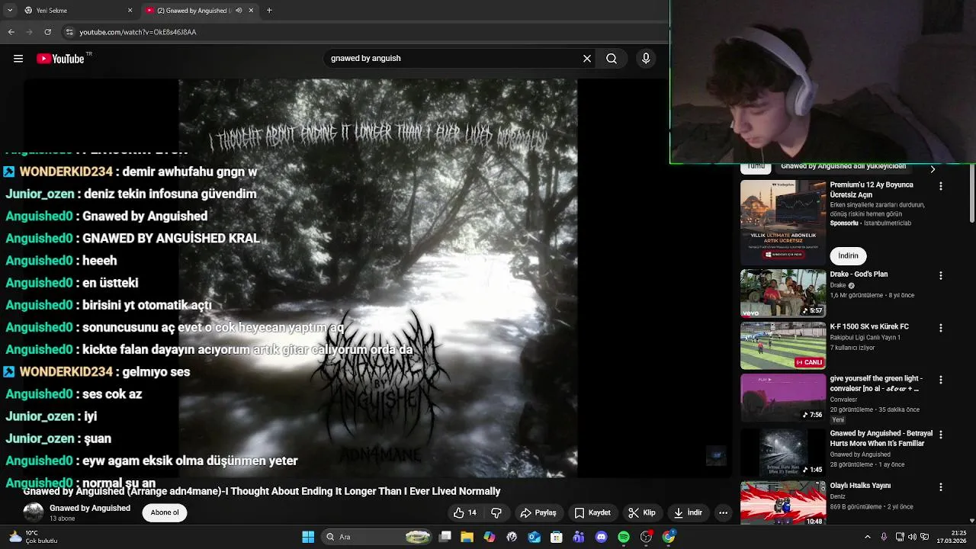Run search with magnifier button

(x=612, y=58)
